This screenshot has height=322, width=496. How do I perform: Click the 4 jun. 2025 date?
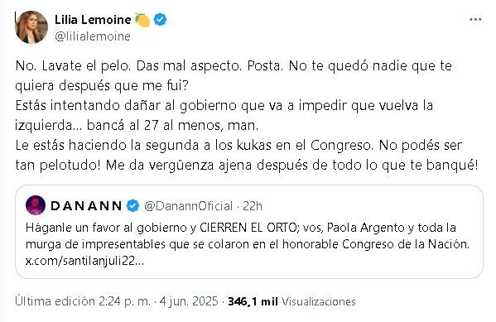189,301
